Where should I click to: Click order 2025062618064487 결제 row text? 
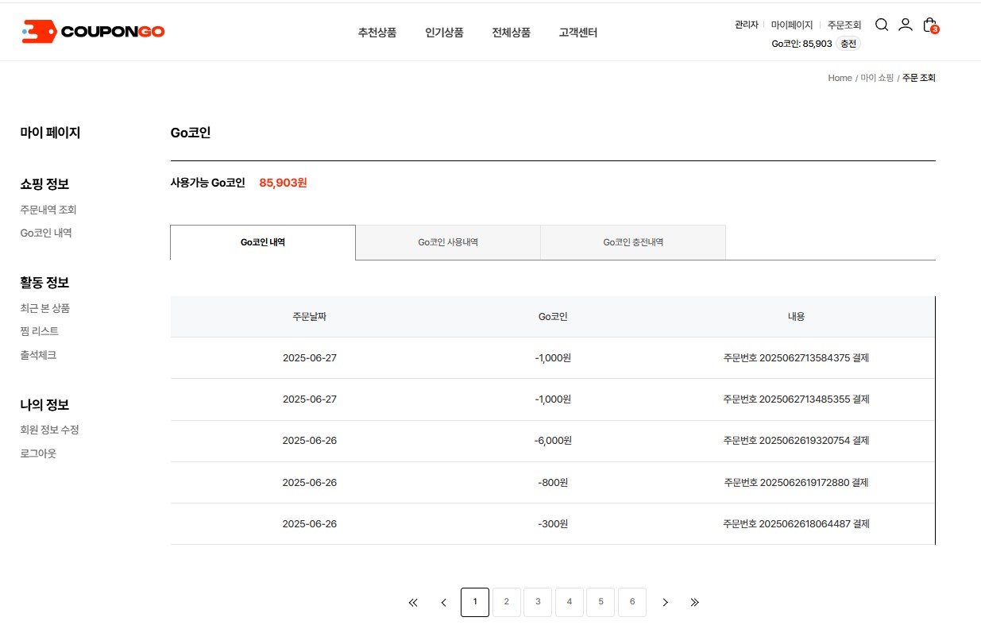(796, 523)
